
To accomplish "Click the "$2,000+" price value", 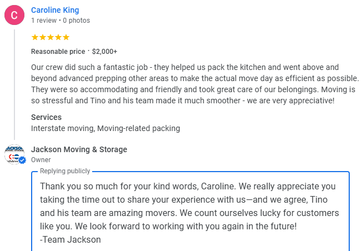I will (104, 52).
